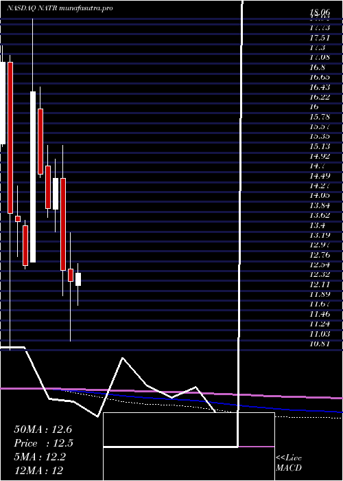Viewport: 343px width, 481px height.
Task: Click the 16 price axis label
Action: (x=314, y=107)
